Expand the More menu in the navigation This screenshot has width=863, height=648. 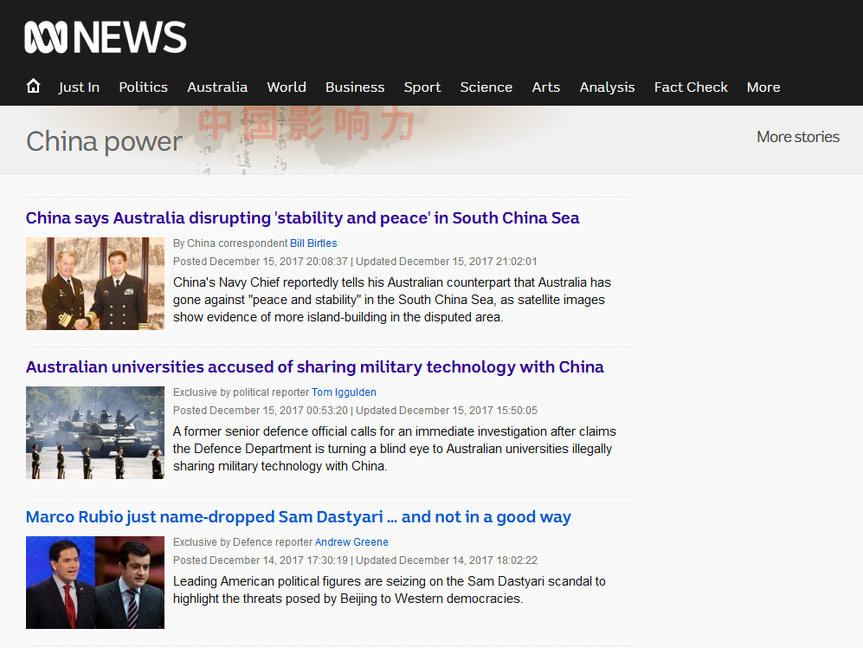[763, 87]
